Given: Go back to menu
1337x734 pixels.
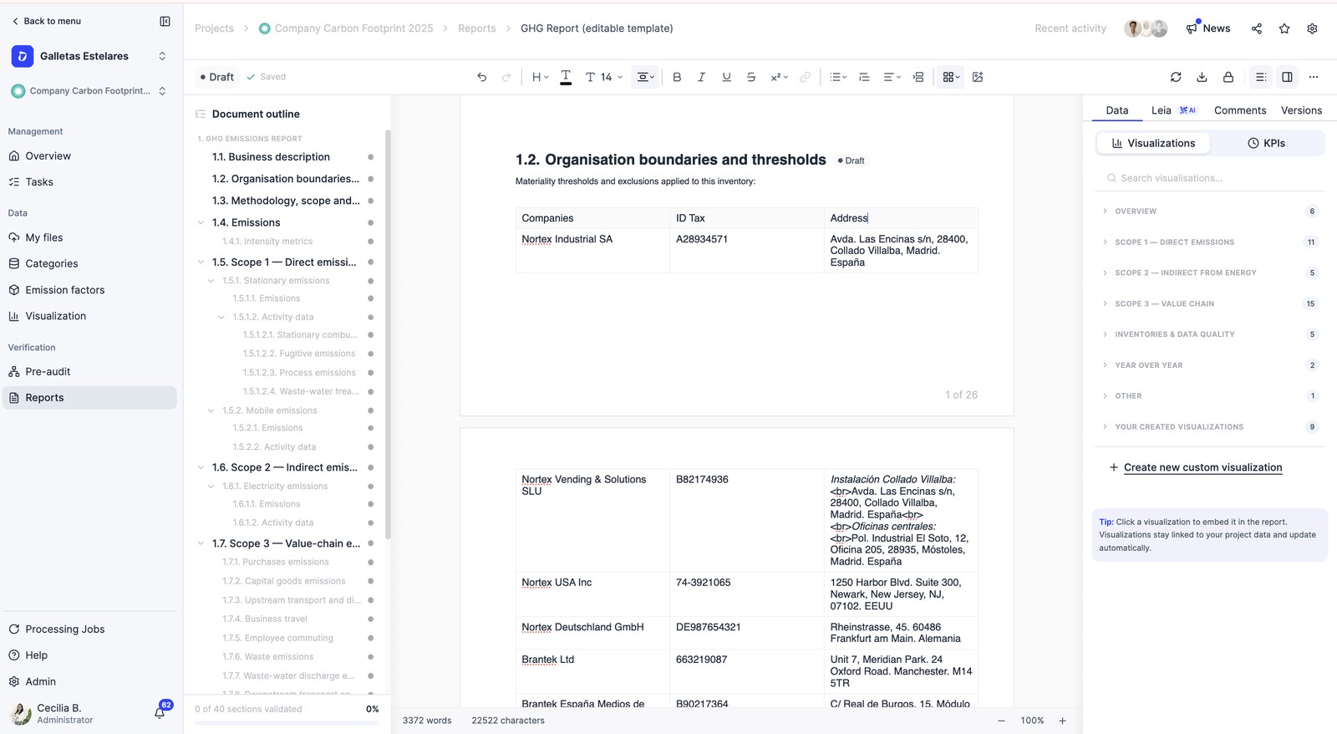Looking at the screenshot, I should (x=46, y=21).
